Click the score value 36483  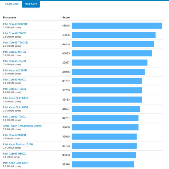[x=66, y=100]
